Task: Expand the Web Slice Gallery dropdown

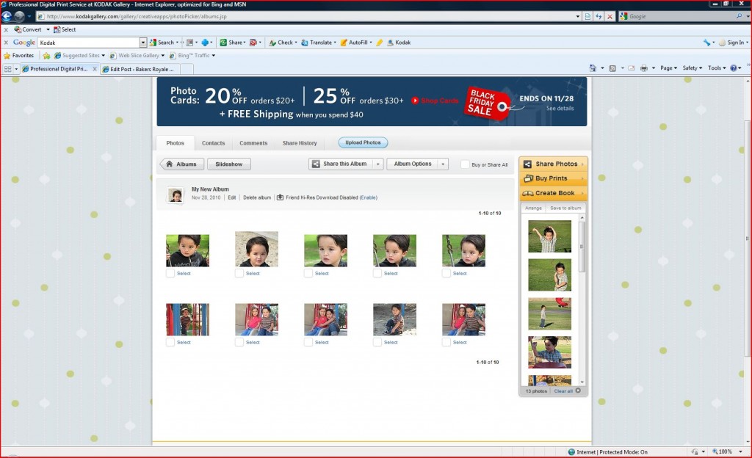Action: click(162, 56)
